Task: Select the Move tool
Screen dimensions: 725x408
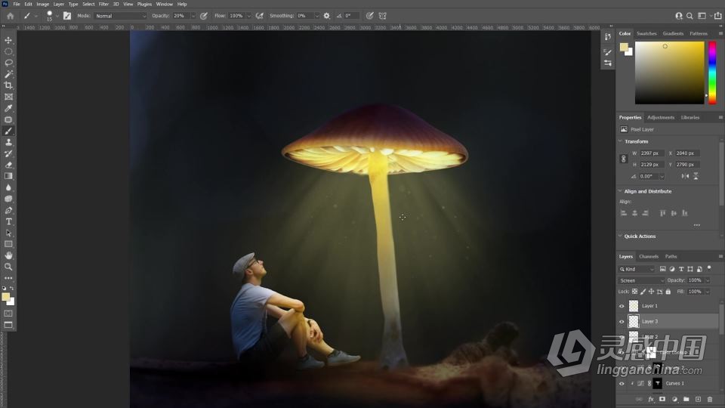Action: coord(8,40)
